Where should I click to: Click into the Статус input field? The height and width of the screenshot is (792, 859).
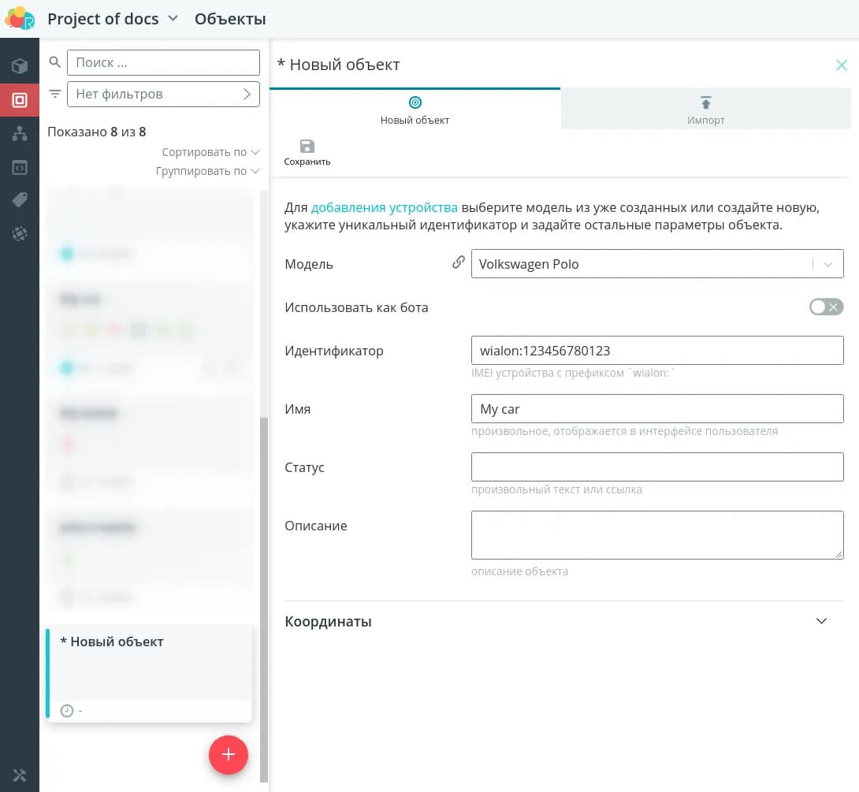click(656, 467)
